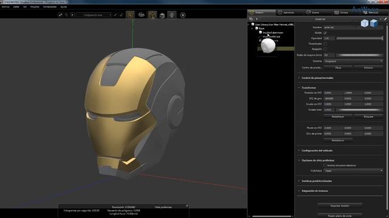Click the small cube icon in the toolbar
Screen dimensions: 389x218
162,16
